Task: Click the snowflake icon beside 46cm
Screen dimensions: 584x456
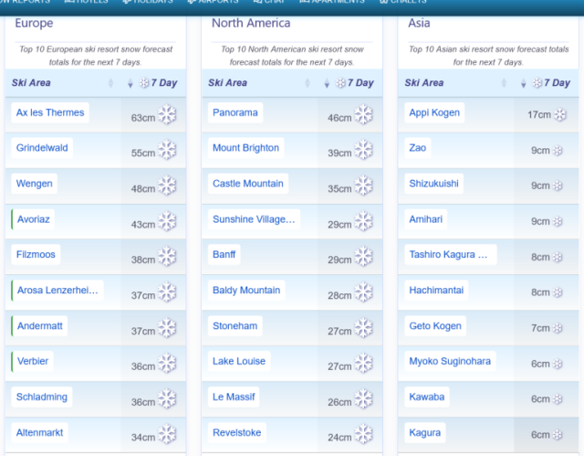Action: 363,114
